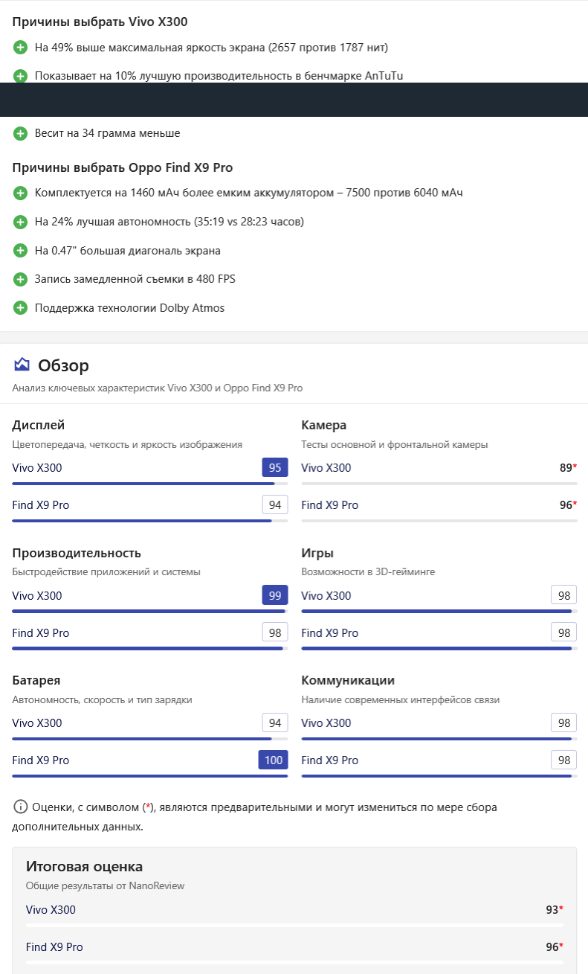Click the Игры category heading

pos(317,553)
